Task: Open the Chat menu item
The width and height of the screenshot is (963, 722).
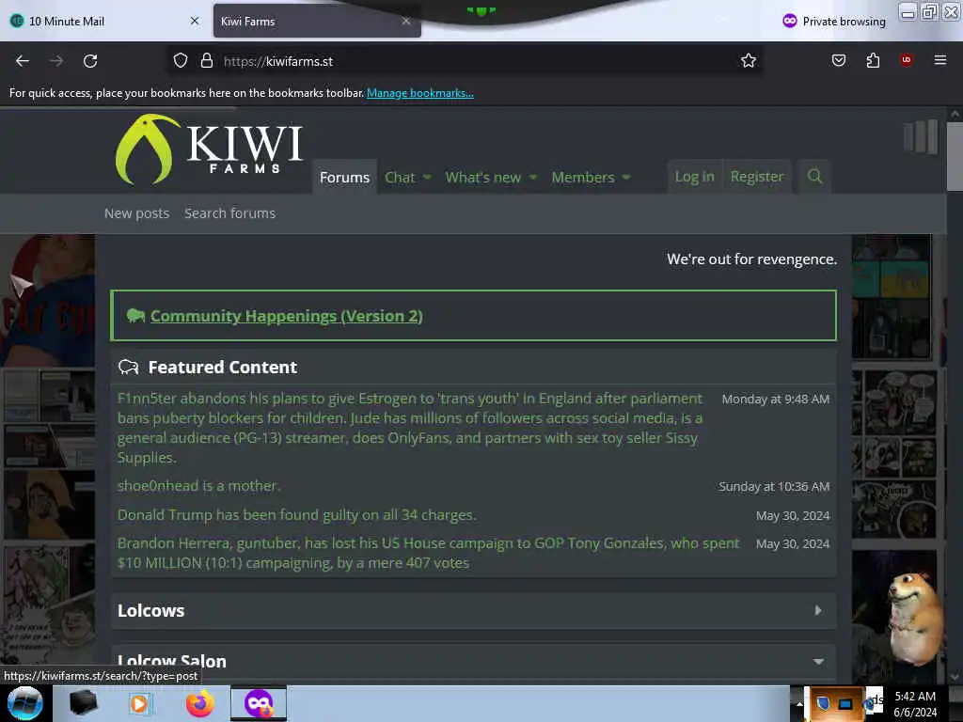Action: (400, 177)
